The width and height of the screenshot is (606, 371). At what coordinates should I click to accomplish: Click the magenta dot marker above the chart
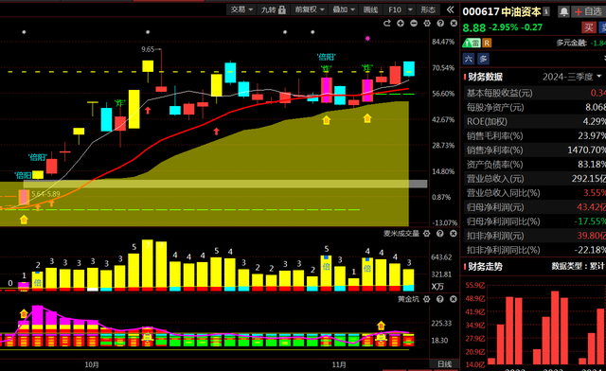point(367,38)
